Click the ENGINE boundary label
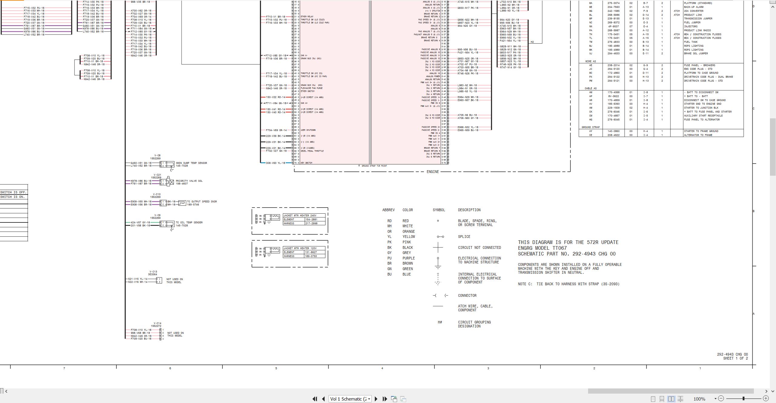This screenshot has width=776, height=403. [433, 172]
